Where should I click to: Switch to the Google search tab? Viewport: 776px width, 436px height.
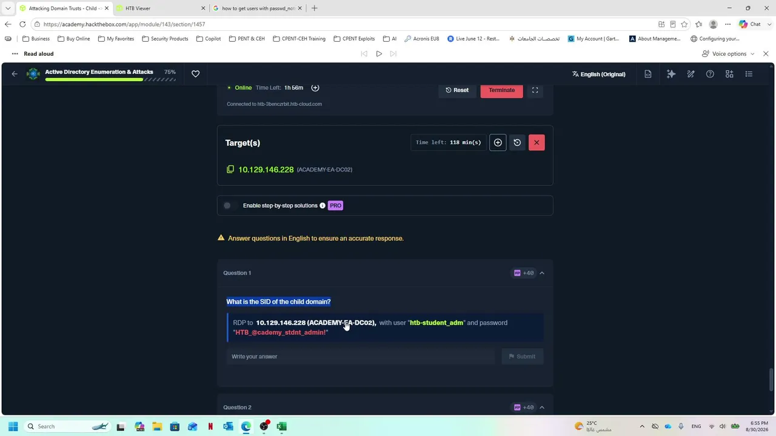pos(258,8)
